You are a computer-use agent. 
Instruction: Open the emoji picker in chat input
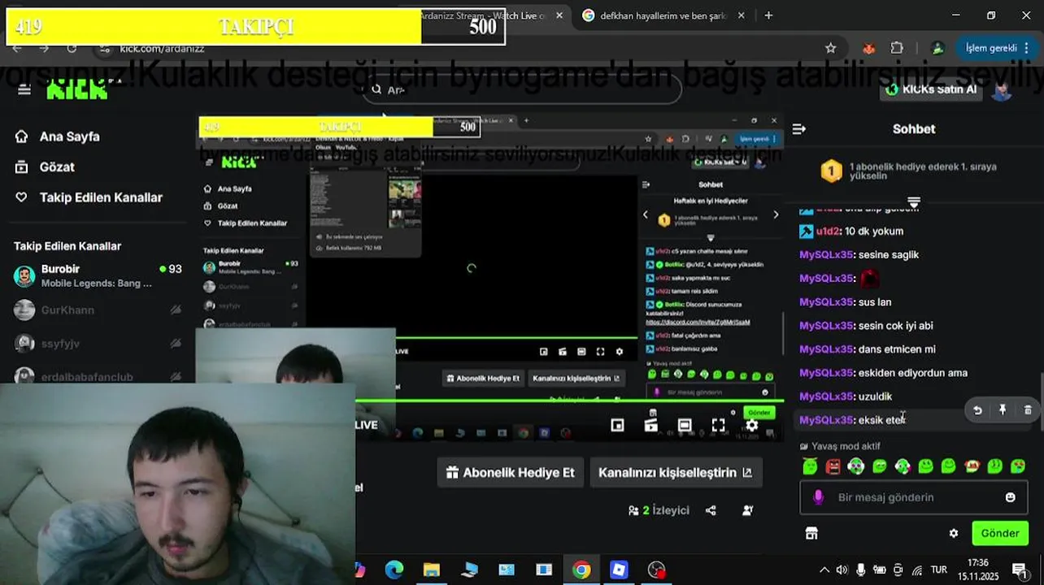click(1010, 497)
